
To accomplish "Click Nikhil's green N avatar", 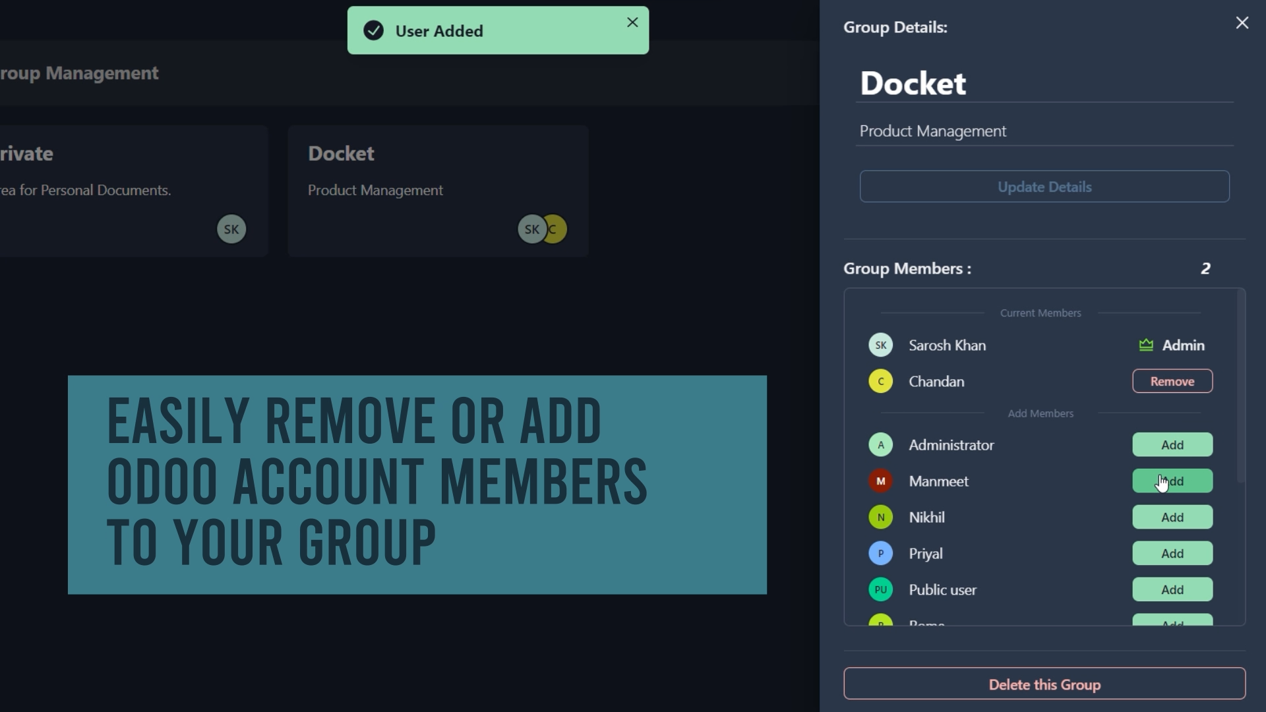I will pos(880,518).
